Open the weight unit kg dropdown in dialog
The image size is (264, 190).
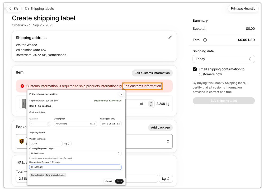click(x=67, y=144)
